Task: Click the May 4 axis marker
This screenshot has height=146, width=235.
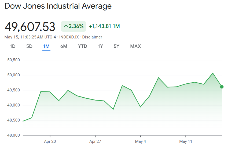Action: (140, 141)
